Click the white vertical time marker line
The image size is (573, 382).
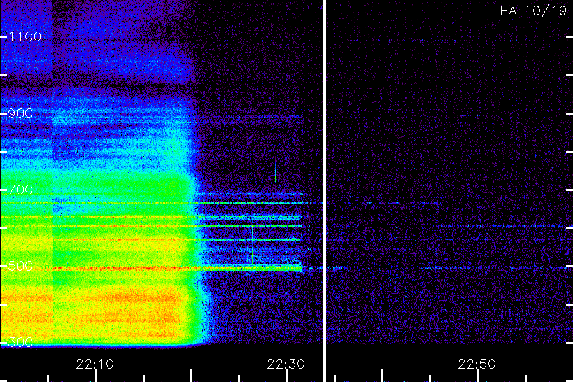click(324, 191)
